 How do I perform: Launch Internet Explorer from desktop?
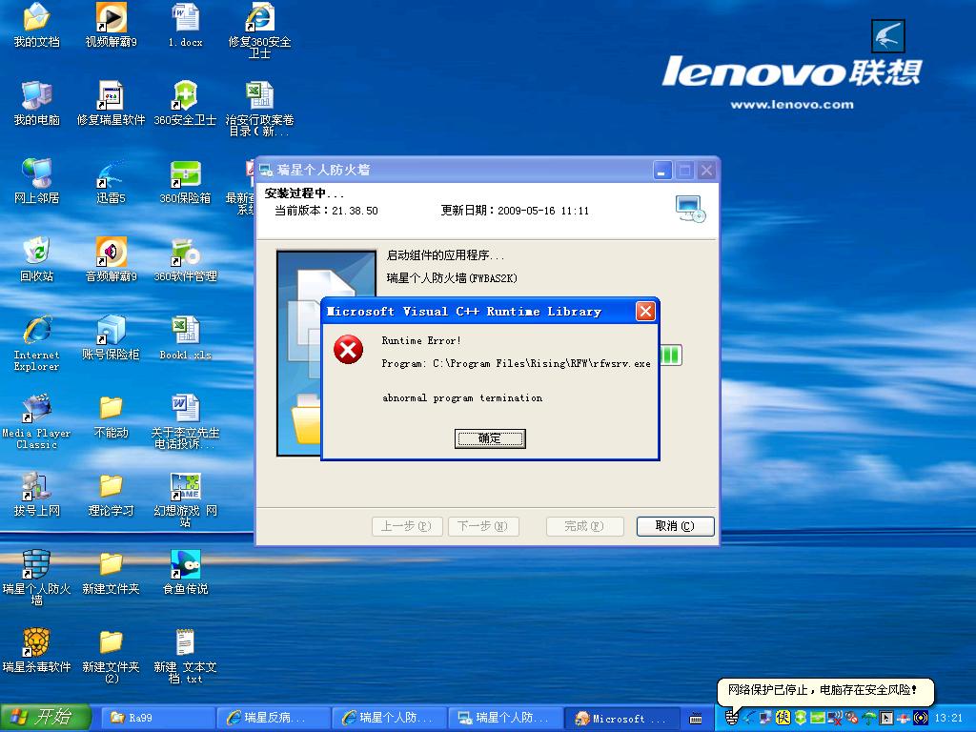(x=37, y=343)
